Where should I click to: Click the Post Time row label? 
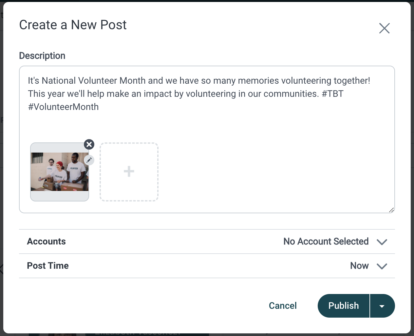point(48,266)
